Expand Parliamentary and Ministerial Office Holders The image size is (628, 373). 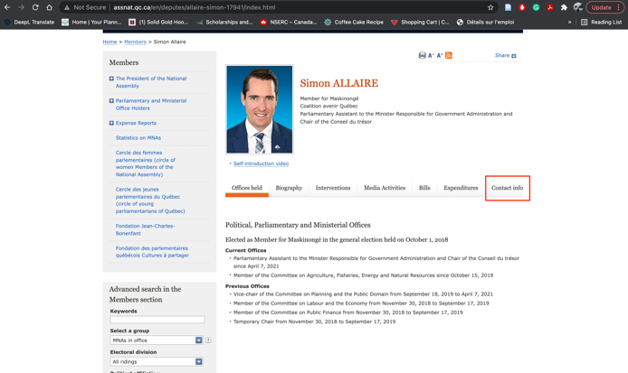111,101
